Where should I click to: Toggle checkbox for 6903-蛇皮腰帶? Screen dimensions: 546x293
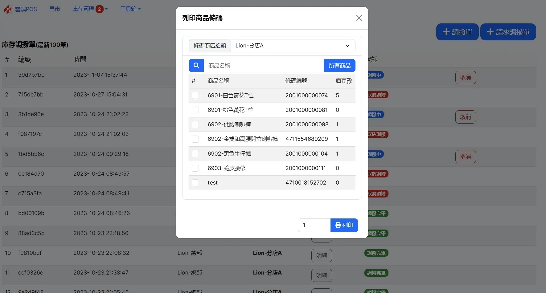click(x=195, y=168)
